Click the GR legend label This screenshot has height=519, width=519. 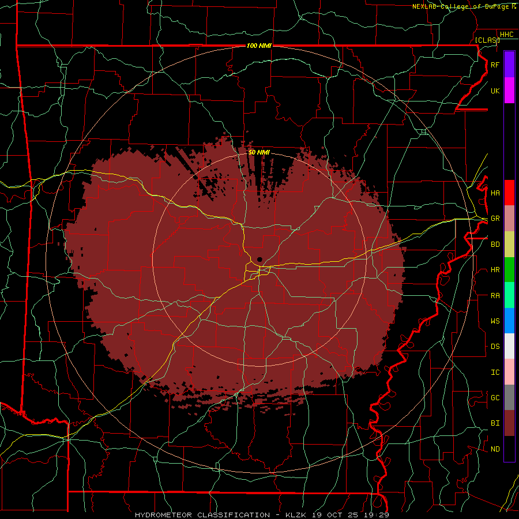tap(495, 219)
